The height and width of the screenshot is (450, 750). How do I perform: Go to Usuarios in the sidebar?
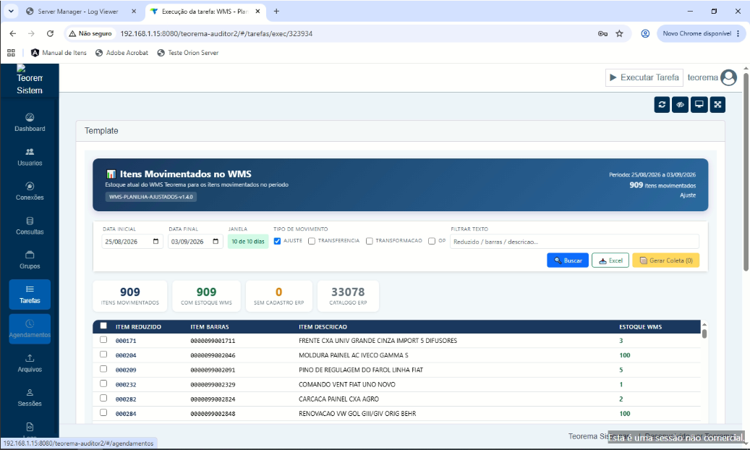coord(30,157)
